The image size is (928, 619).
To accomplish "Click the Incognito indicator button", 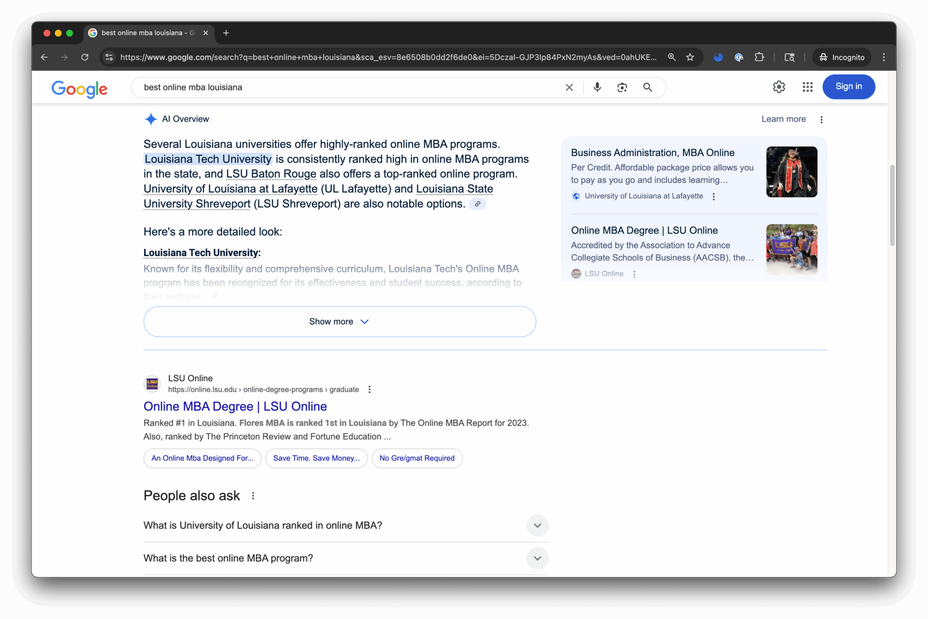I will 841,57.
